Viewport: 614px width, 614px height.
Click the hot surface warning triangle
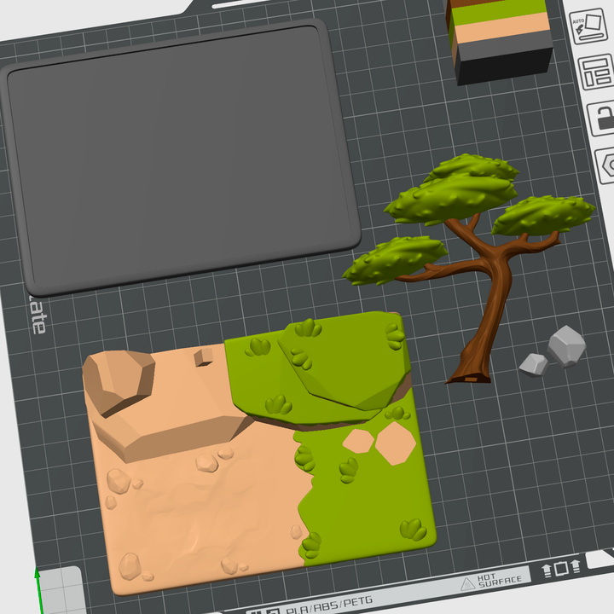468,583
